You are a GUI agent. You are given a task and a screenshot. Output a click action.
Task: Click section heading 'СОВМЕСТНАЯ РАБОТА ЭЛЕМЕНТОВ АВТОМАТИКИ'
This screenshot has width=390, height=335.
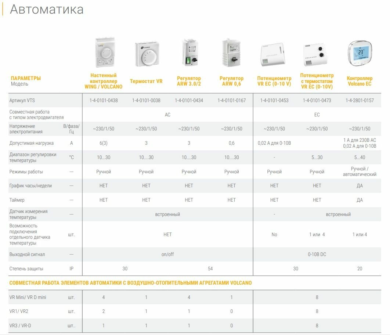click(x=131, y=283)
